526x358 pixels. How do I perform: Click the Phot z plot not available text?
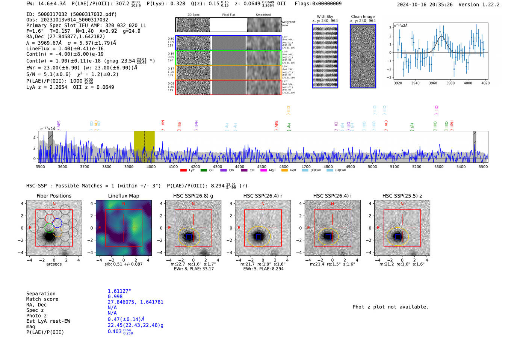point(390,307)
